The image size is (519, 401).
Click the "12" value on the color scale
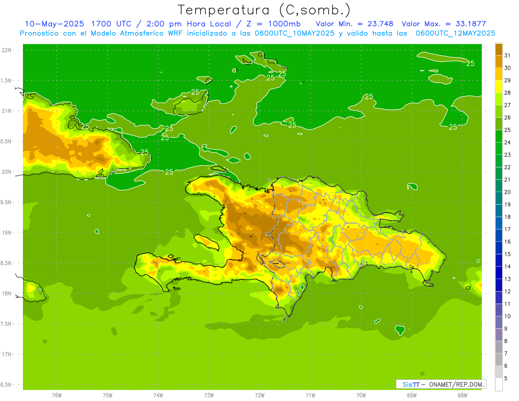(x=507, y=292)
